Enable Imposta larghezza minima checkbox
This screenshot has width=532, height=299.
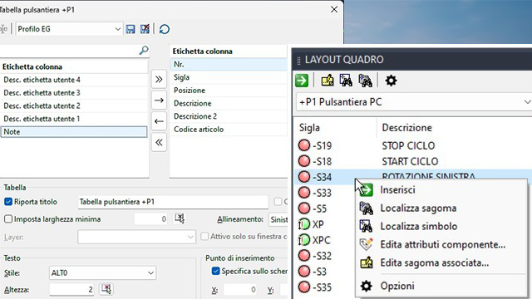(8, 219)
